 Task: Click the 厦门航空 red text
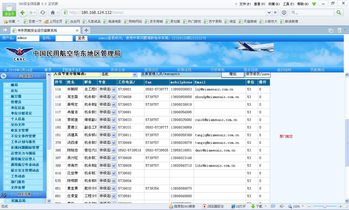286,136
